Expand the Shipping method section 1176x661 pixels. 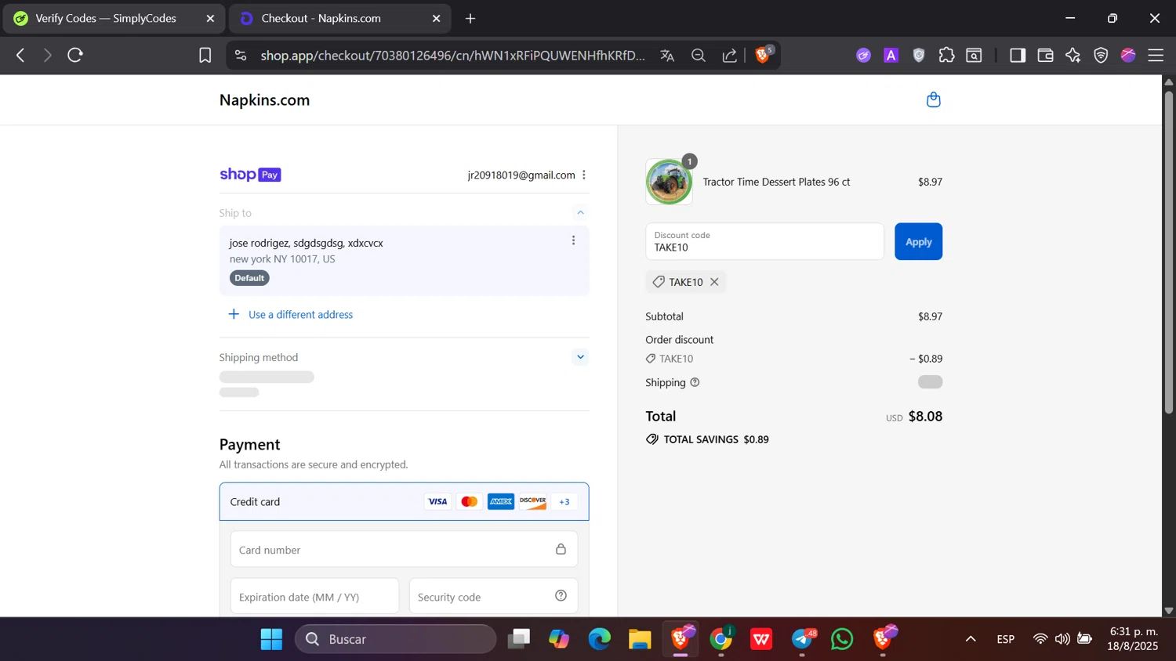point(580,357)
